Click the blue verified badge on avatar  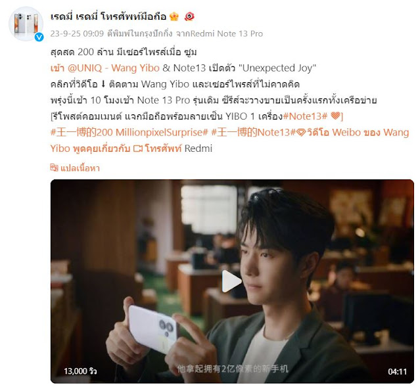39,37
